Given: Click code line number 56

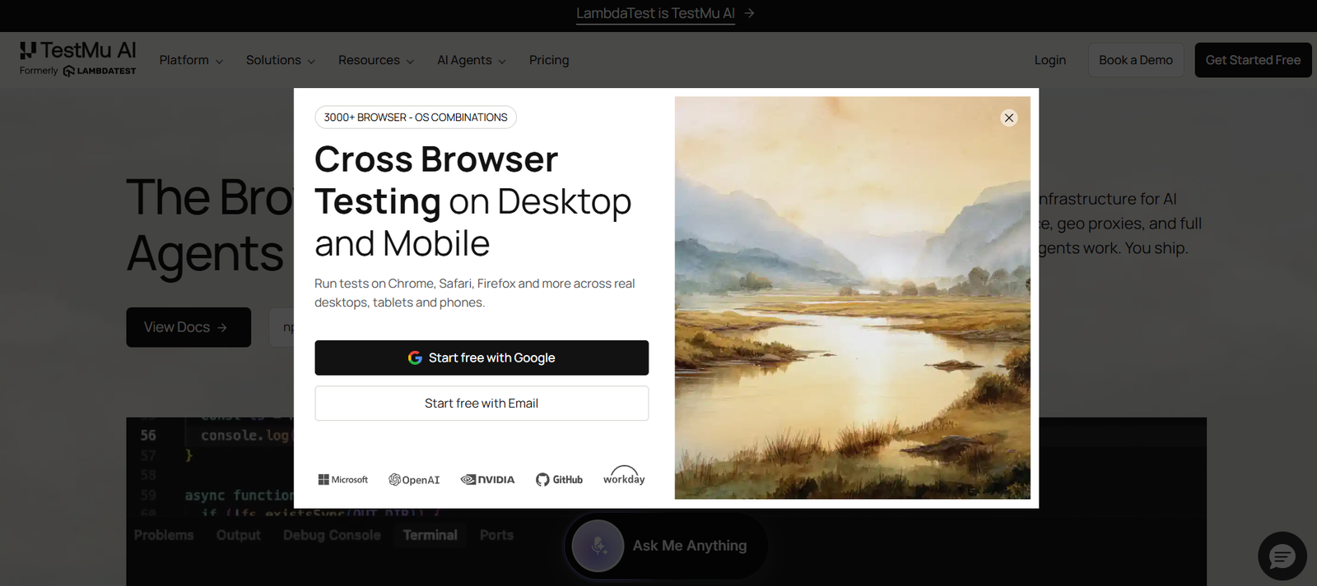Looking at the screenshot, I should coord(148,435).
